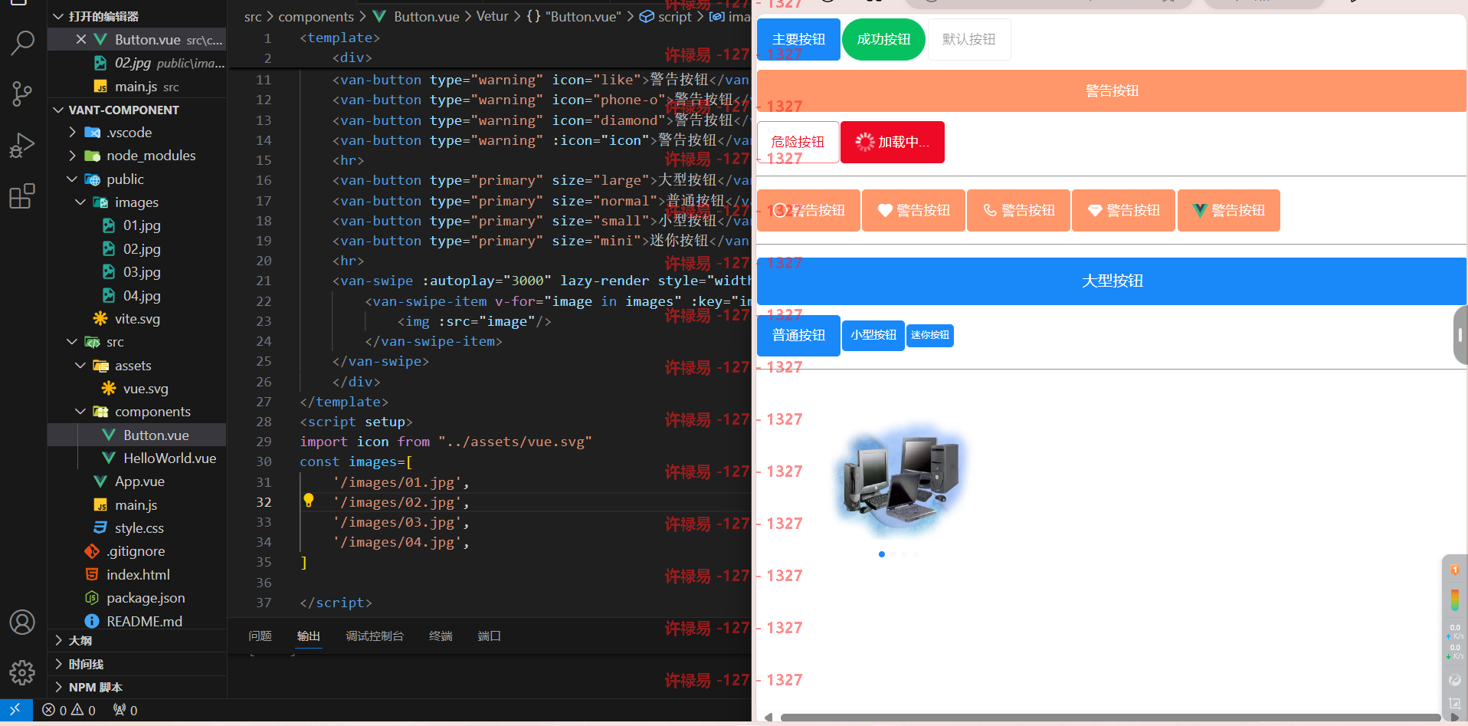Image resolution: width=1468 pixels, height=726 pixels.
Task: Click the first blue swipe indicator dot
Action: tap(882, 554)
